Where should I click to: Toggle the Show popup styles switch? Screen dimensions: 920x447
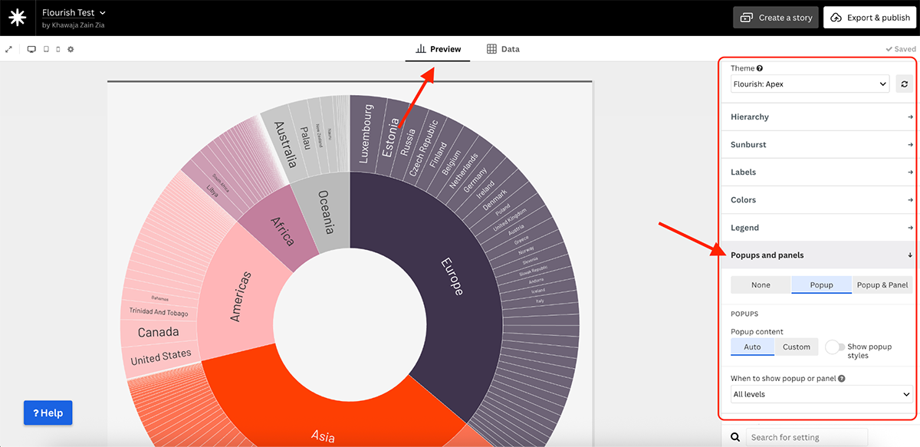[x=835, y=347]
